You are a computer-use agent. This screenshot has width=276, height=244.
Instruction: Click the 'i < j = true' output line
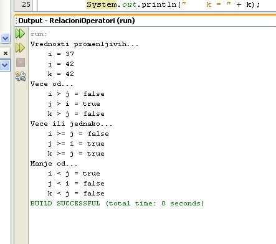coord(74,174)
